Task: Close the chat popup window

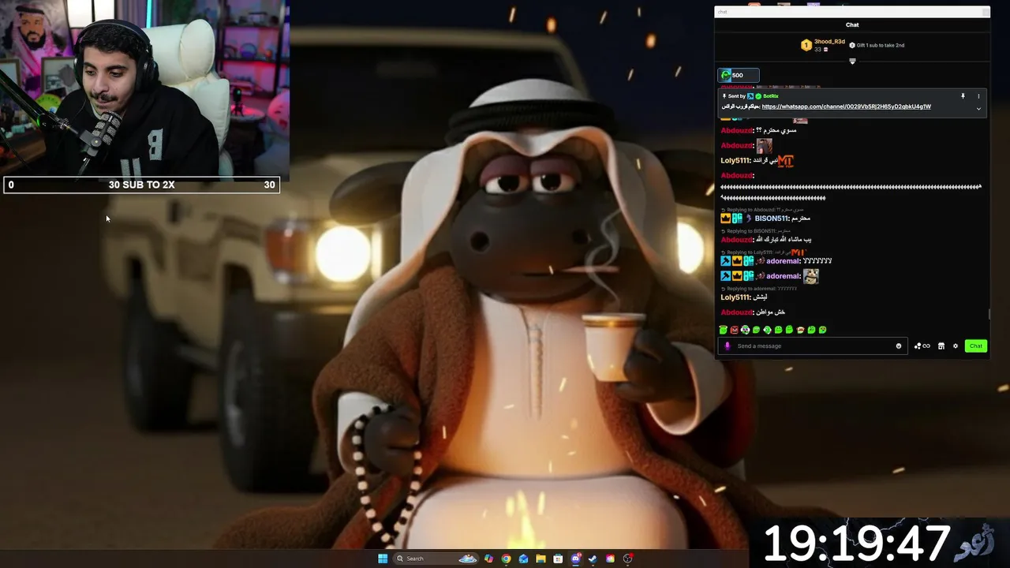Action: [985, 12]
